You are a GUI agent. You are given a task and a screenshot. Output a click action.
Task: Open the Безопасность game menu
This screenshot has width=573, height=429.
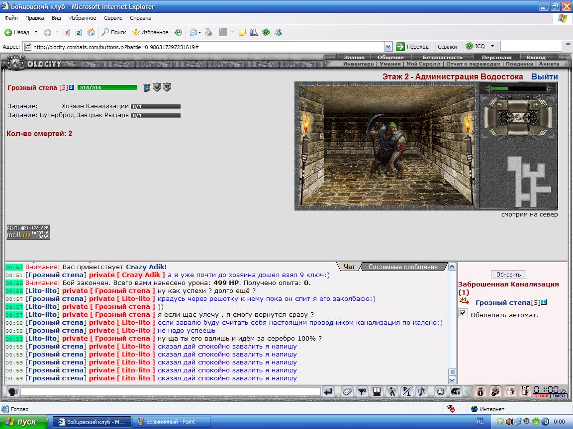tap(443, 57)
